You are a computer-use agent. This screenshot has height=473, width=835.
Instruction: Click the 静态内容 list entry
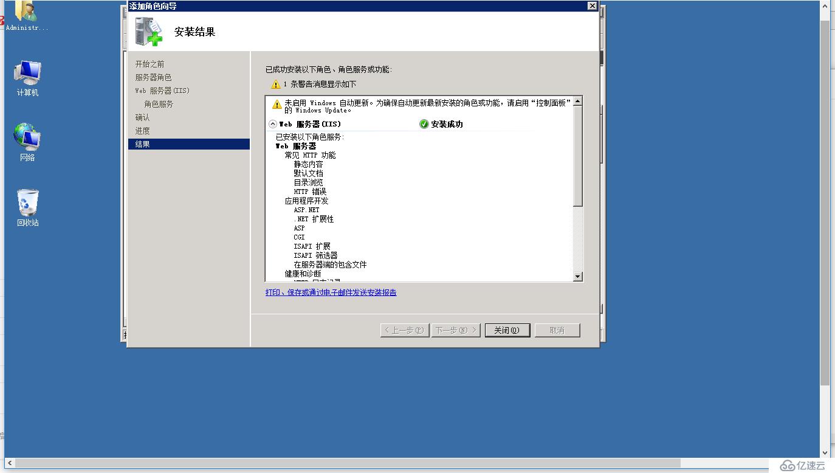tap(309, 164)
